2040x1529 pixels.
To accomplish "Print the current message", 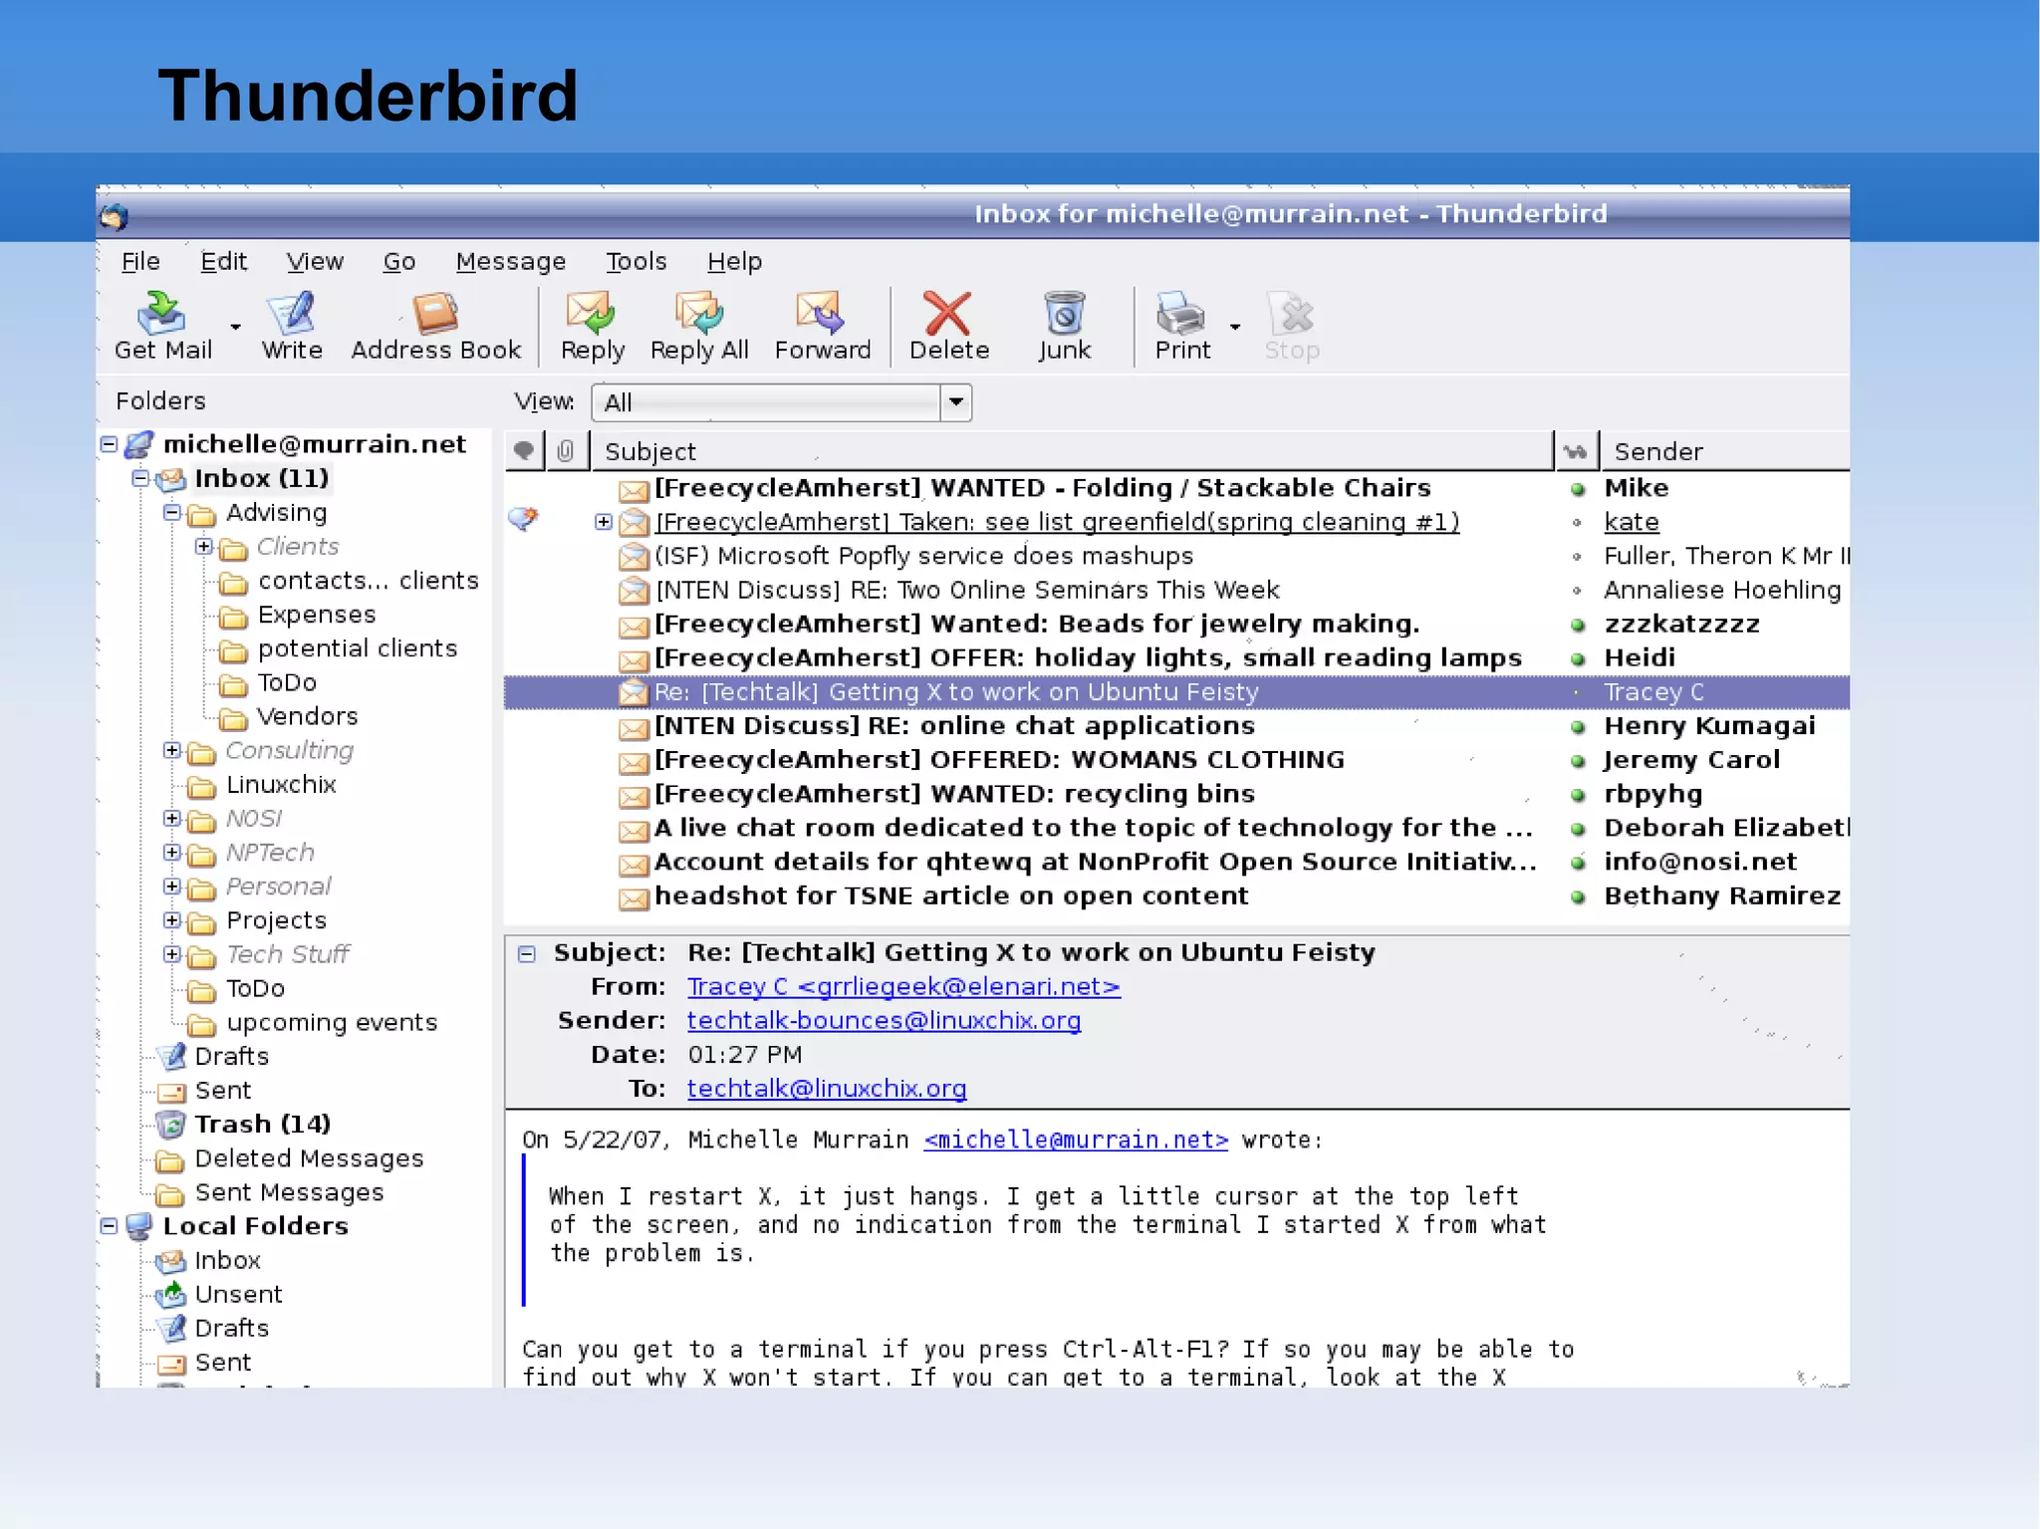I will click(1181, 315).
